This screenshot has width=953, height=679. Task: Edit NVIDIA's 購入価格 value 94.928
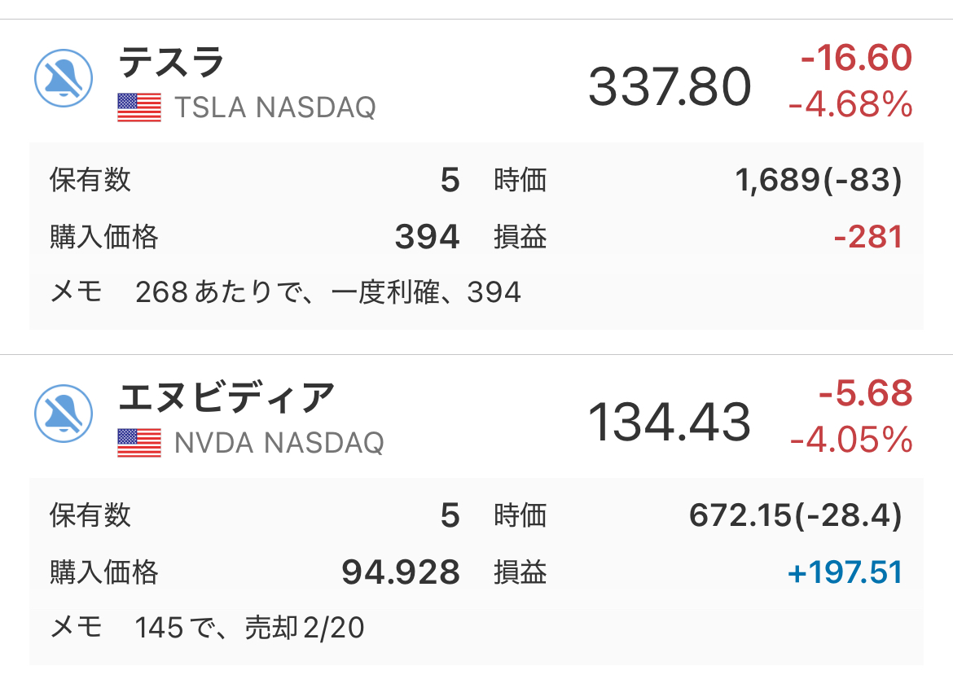[x=401, y=572]
